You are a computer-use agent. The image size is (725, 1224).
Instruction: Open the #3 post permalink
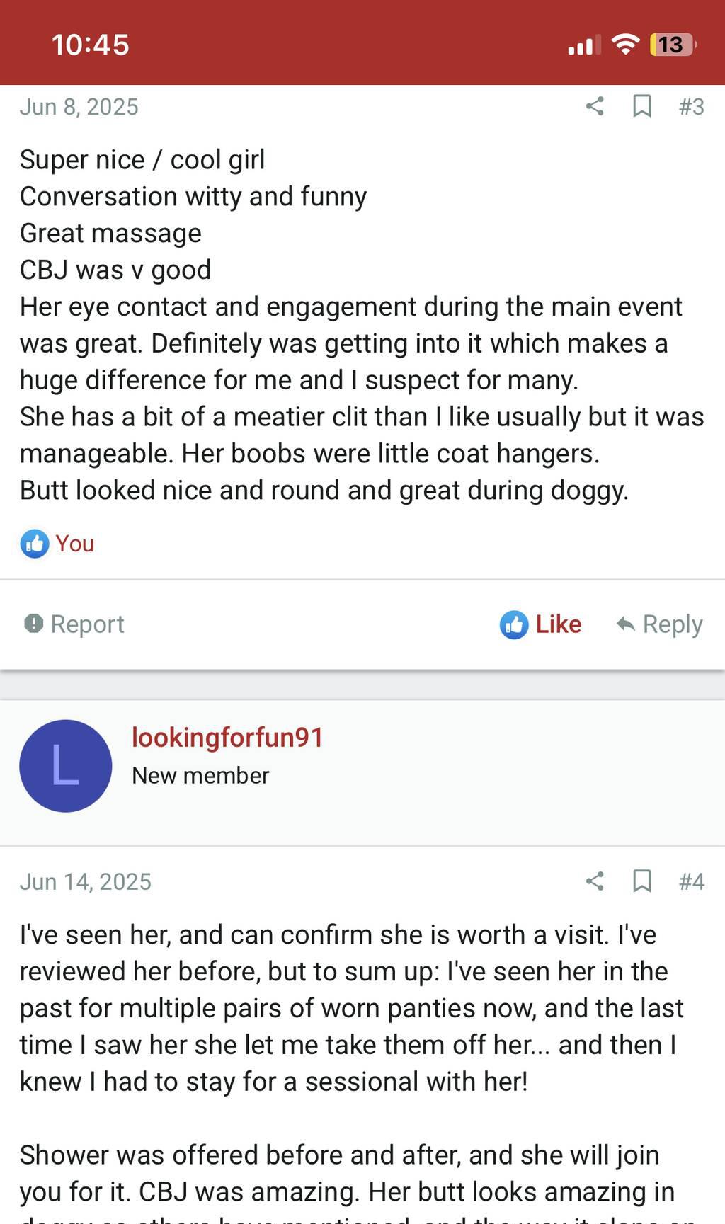[691, 106]
